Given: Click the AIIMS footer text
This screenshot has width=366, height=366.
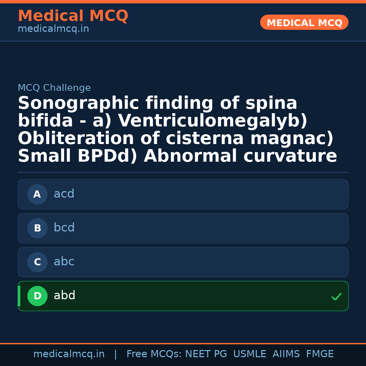Looking at the screenshot, I should [x=286, y=354].
